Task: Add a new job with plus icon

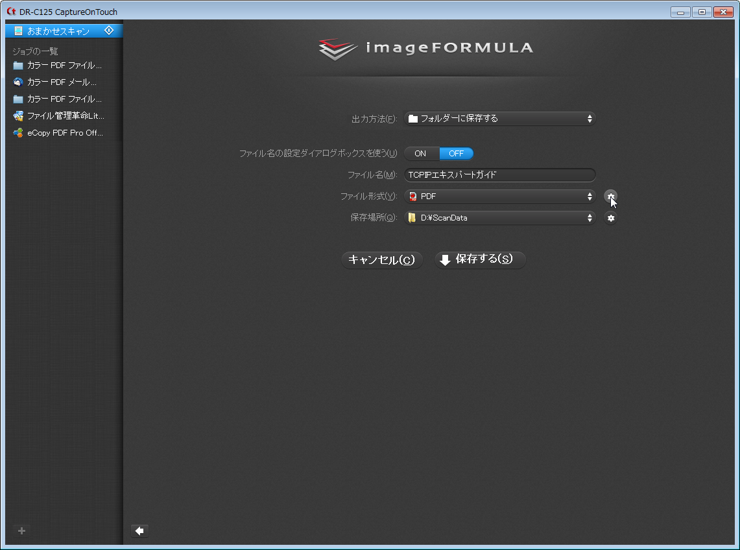Action: pos(21,531)
